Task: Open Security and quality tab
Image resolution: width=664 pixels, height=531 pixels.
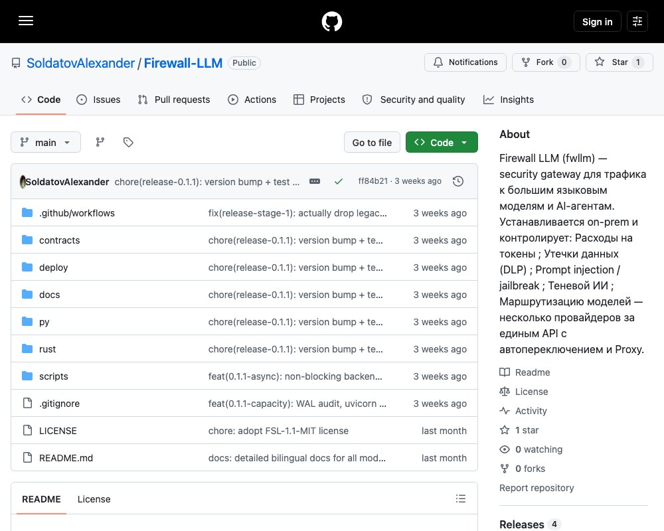Action: pyautogui.click(x=414, y=100)
